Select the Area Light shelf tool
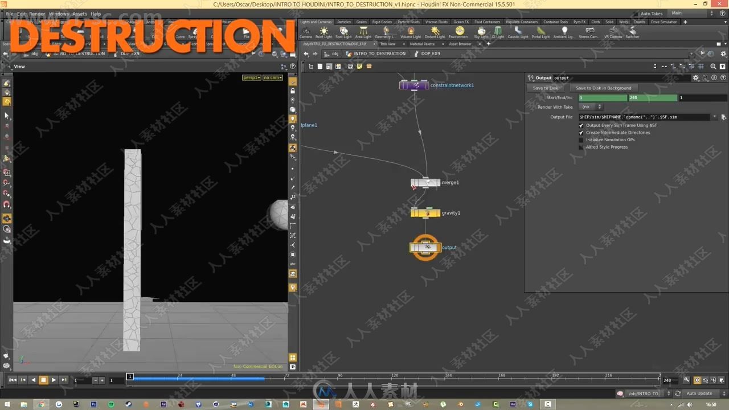 [x=363, y=32]
